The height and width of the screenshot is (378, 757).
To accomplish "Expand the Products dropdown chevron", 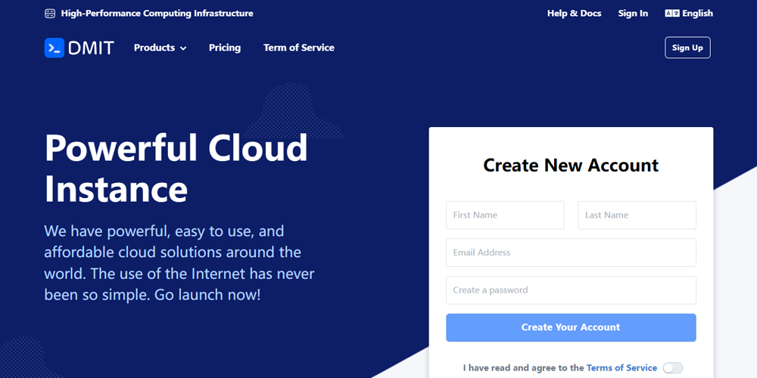I will pos(183,48).
